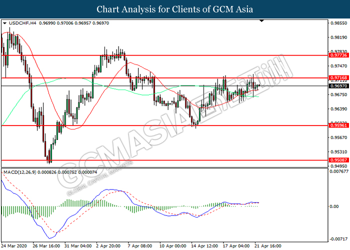Click the 2 Apr 20:00 date label
Viewport: 350px width, 250px height.
click(108, 246)
